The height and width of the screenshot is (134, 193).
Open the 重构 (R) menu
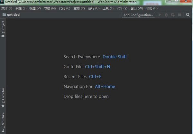pyautogui.click(x=79, y=8)
